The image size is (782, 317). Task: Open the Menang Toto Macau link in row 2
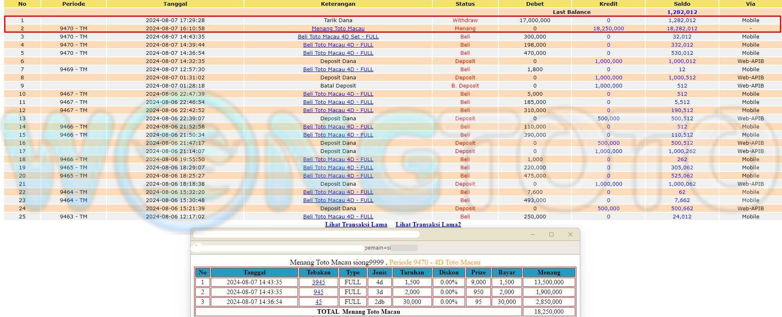[338, 29]
